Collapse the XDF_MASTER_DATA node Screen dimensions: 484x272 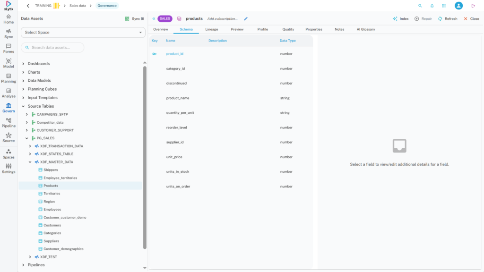point(30,162)
